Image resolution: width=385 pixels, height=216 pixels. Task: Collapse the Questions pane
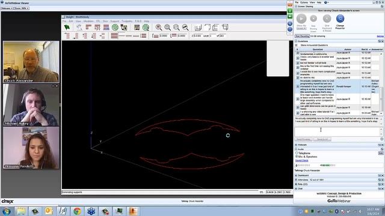point(296,41)
